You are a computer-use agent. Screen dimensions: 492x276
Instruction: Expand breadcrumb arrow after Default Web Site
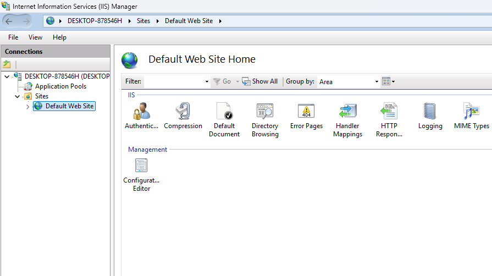(x=220, y=21)
